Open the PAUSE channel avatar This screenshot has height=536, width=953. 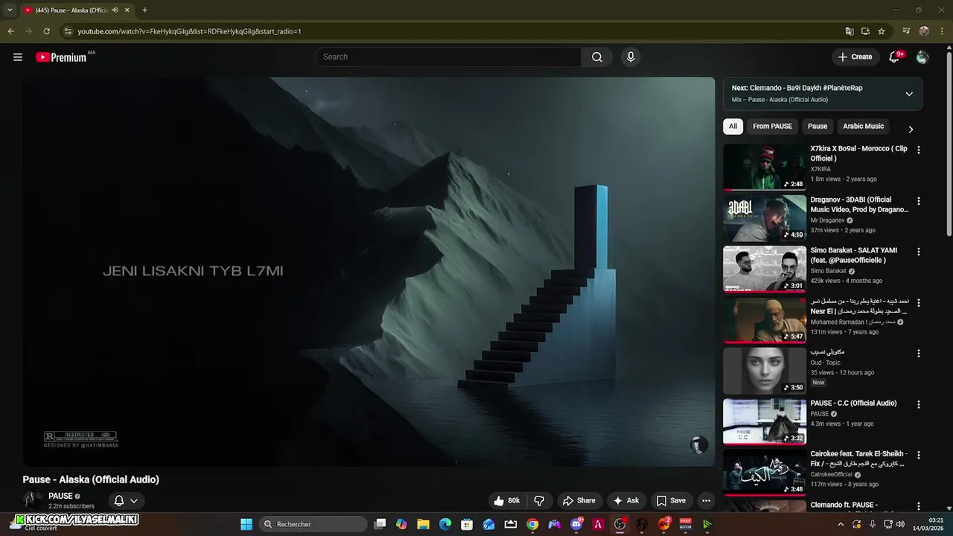pyautogui.click(x=33, y=501)
